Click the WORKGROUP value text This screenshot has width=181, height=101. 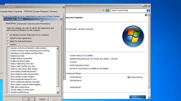[x=75, y=87]
